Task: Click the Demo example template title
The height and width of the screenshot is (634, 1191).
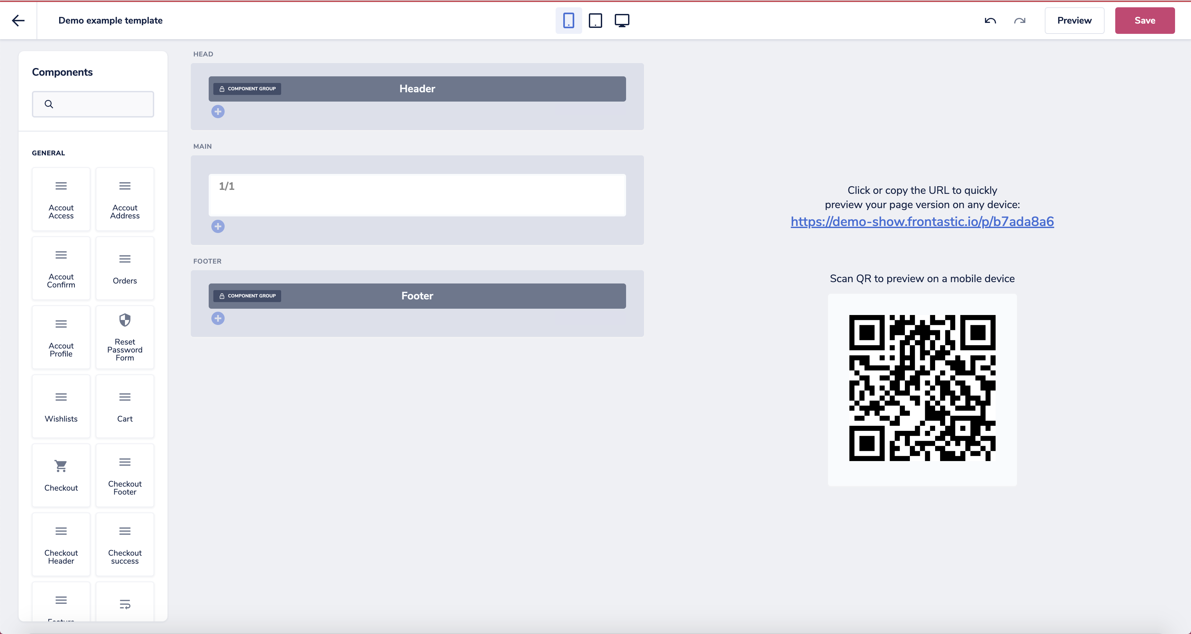Action: (x=111, y=20)
